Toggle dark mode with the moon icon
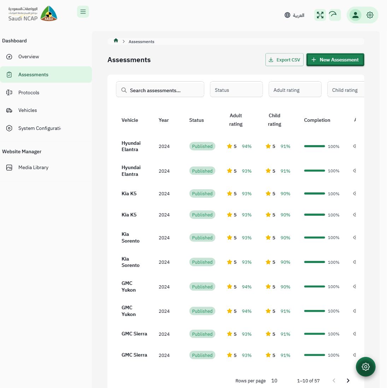This screenshot has height=388, width=387. [333, 15]
